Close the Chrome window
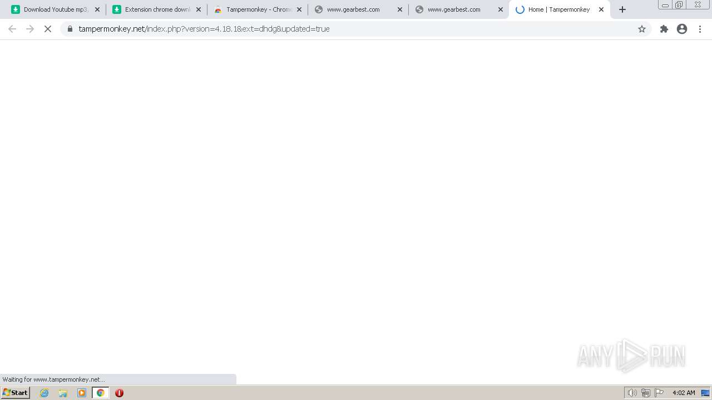The width and height of the screenshot is (712, 400). 698,5
